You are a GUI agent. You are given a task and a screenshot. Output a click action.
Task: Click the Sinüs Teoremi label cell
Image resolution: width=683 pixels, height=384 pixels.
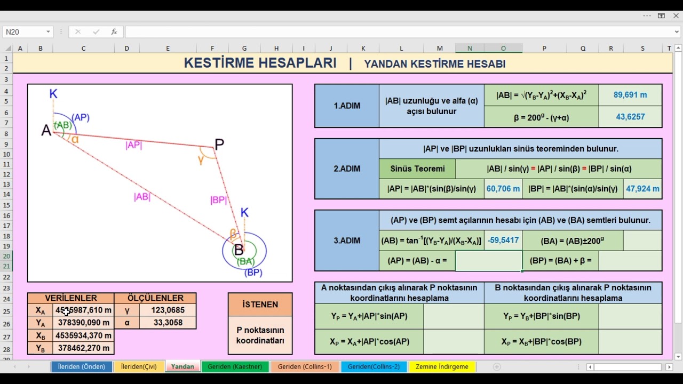[417, 169]
